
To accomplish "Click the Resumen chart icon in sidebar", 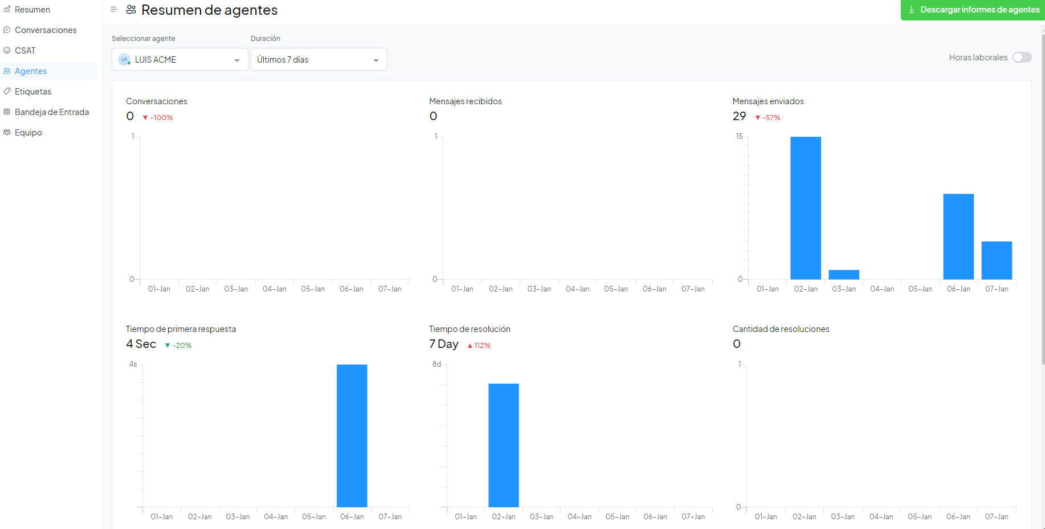I will click(x=7, y=10).
